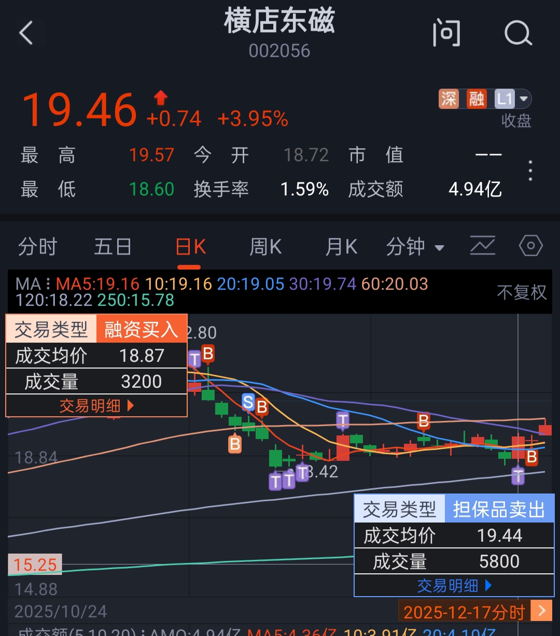Tap the orange B marker below candles
The width and height of the screenshot is (560, 636).
pyautogui.click(x=235, y=444)
